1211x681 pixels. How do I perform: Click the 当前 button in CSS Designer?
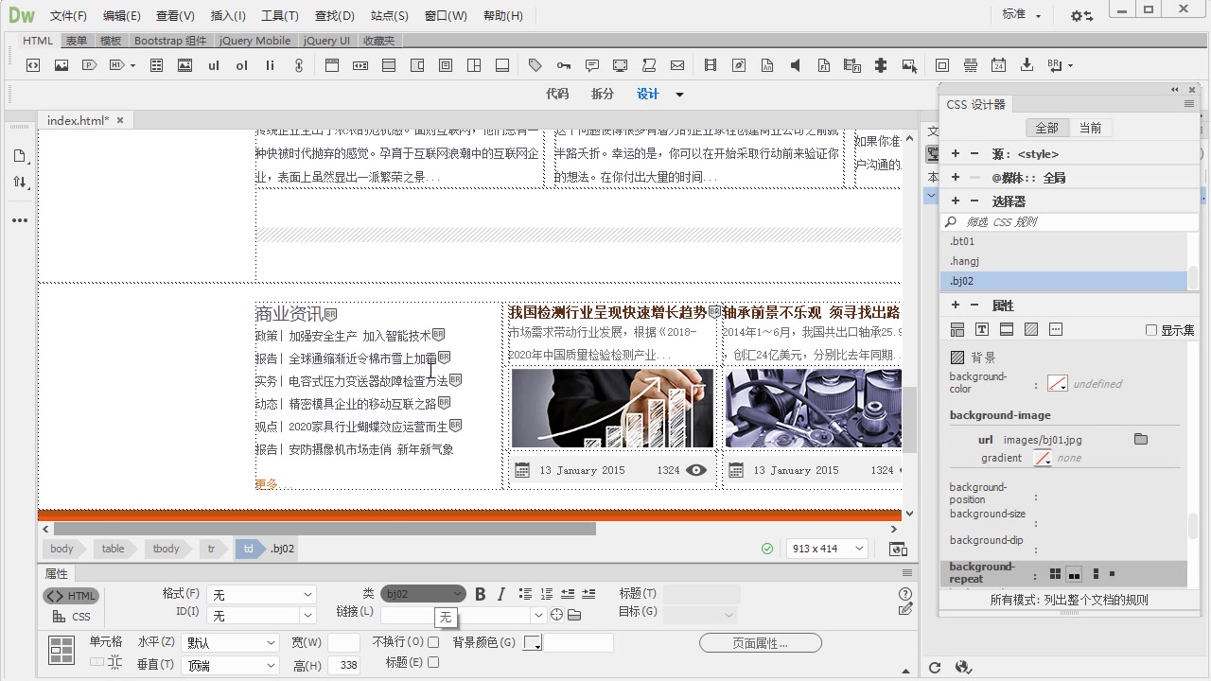pyautogui.click(x=1090, y=128)
